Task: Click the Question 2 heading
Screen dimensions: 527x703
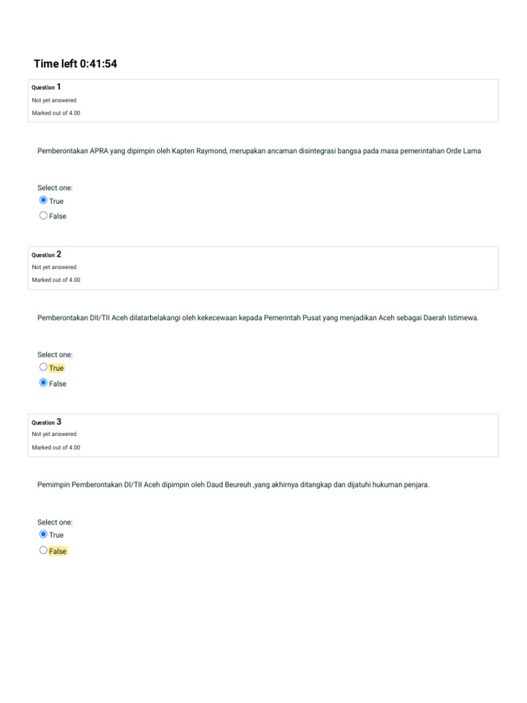Action: tap(47, 254)
